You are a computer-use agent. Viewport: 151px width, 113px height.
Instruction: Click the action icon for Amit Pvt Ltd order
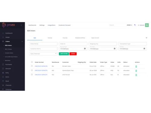click(136, 75)
